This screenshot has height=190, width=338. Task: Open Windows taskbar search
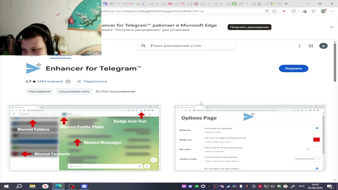[19, 186]
